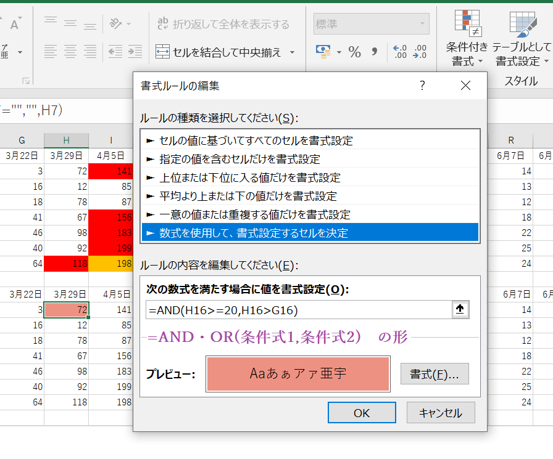Image resolution: width=553 pixels, height=459 pixels.
Task: Click the comma style icon
Action: [x=374, y=52]
